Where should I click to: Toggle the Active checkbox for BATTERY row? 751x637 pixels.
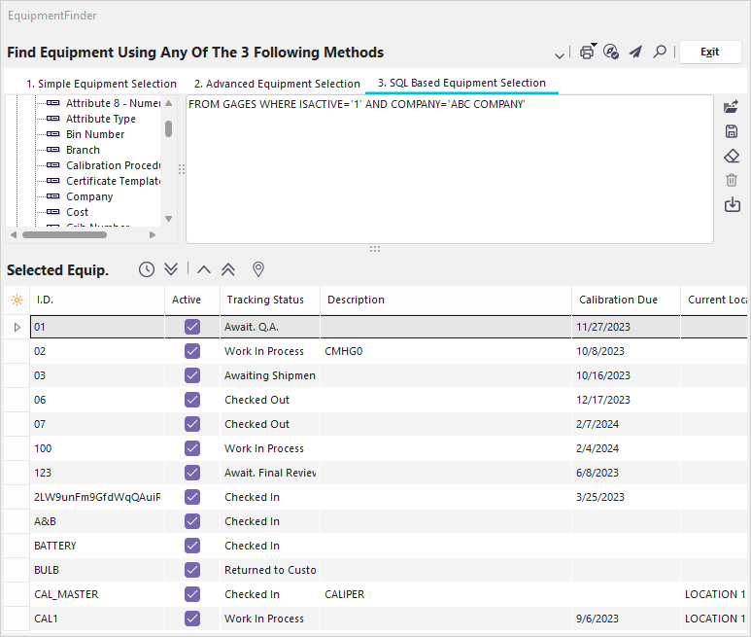192,546
